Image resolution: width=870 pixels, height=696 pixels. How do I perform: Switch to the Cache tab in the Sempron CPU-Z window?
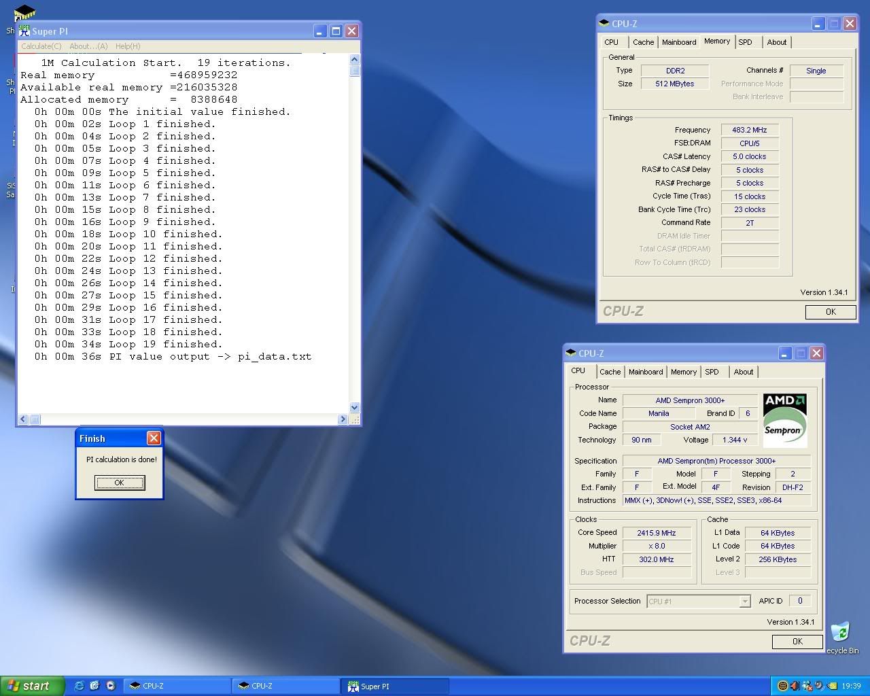[610, 372]
